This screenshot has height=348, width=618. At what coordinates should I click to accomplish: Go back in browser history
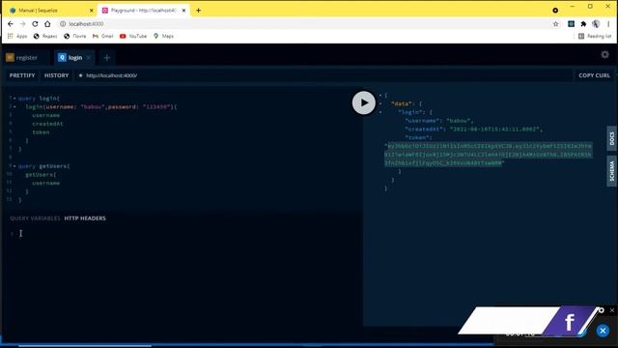pos(11,24)
